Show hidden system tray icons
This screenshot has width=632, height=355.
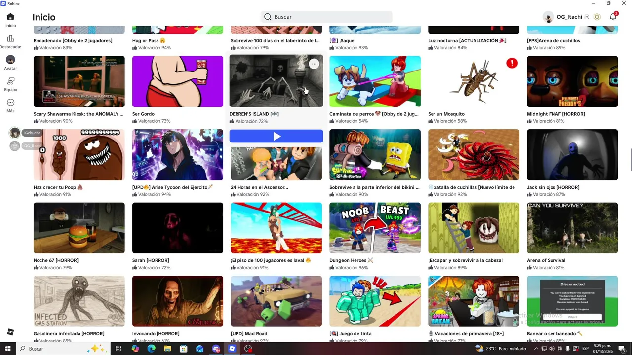point(537,349)
